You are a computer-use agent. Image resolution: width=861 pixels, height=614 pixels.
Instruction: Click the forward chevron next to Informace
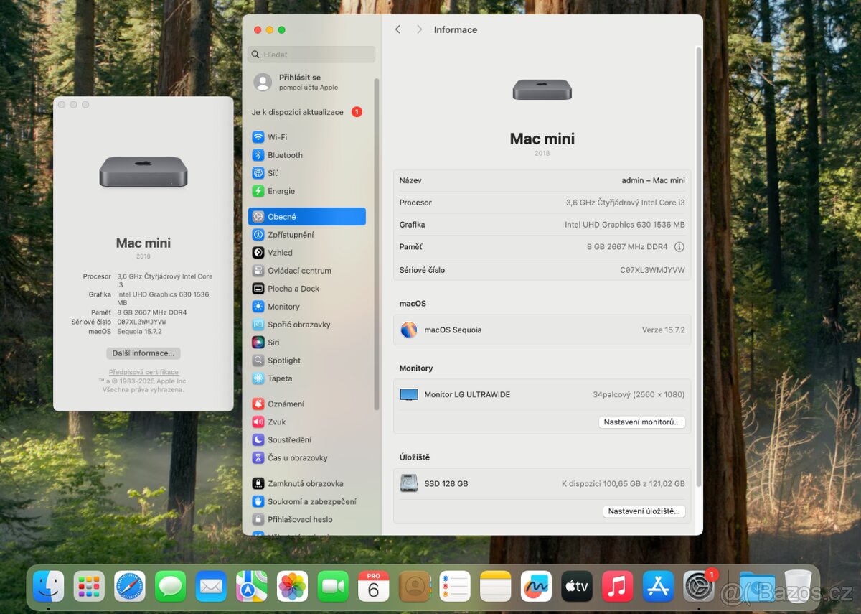tap(418, 29)
